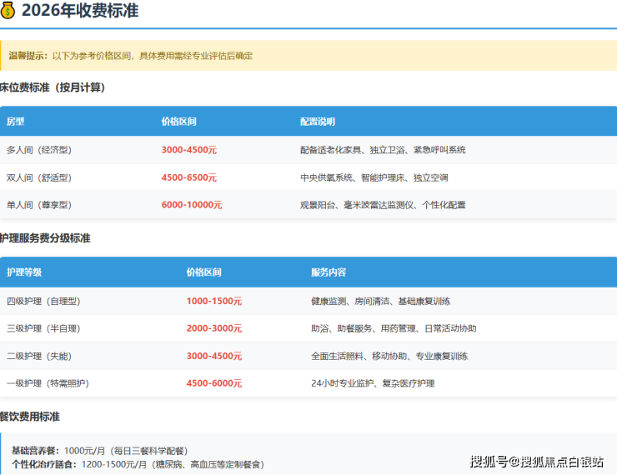Click the 护理等级 column header

(x=24, y=272)
